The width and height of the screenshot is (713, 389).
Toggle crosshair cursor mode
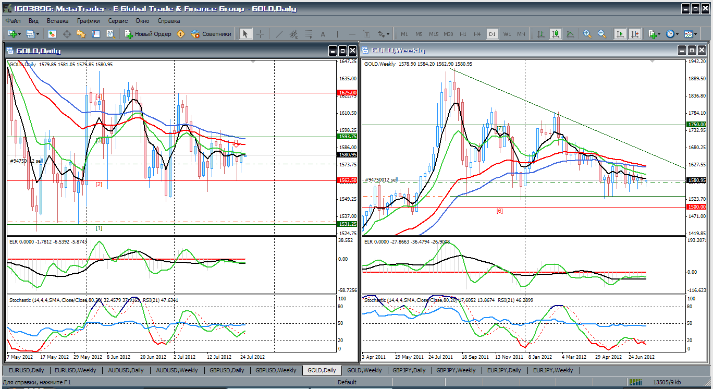260,34
